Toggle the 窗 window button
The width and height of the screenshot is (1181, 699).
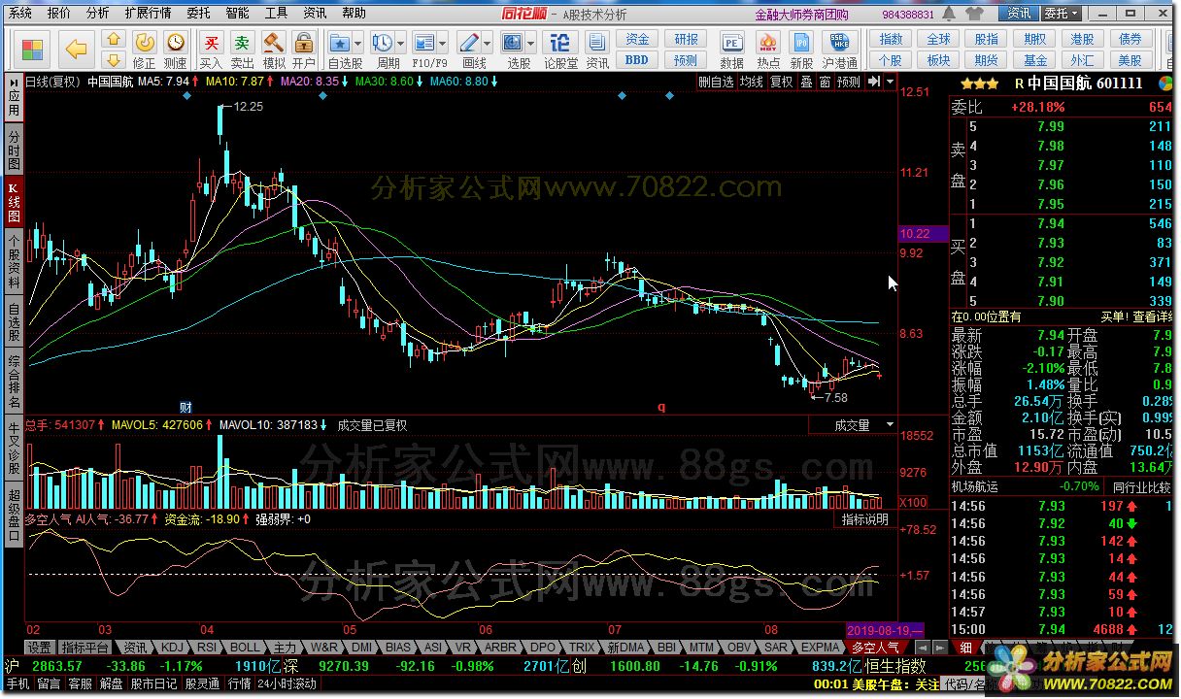[x=825, y=83]
